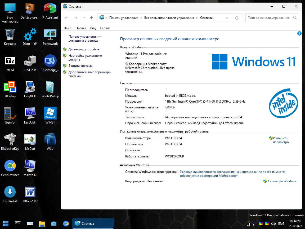
Task: Select Система taskbar window button
Action: [93, 223]
